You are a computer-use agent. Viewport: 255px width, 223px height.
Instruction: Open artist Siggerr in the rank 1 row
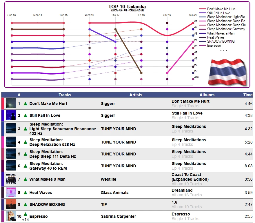coord(108,104)
